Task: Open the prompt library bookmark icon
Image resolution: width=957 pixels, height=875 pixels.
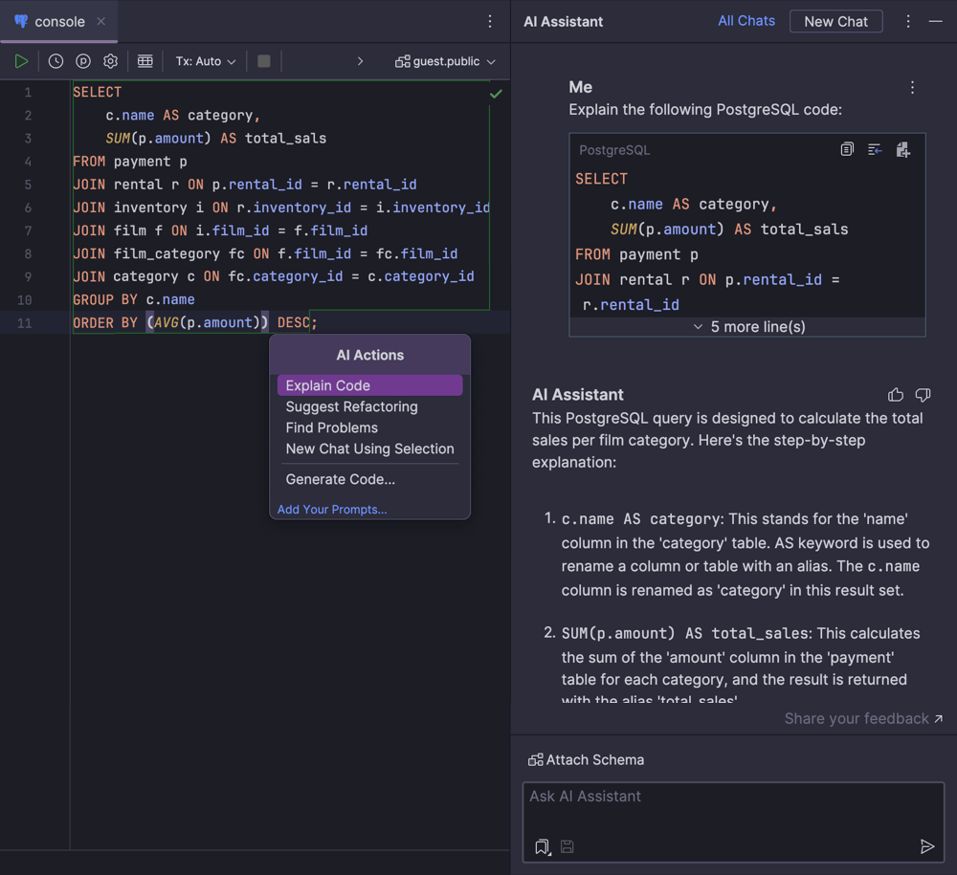Action: [542, 846]
